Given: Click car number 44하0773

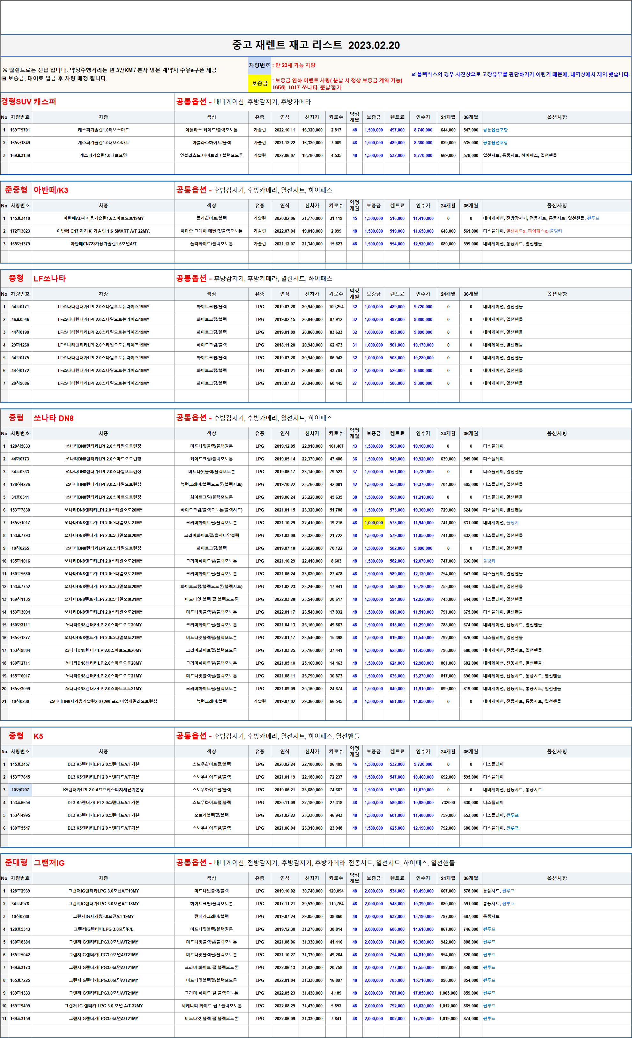Looking at the screenshot, I should [x=20, y=459].
